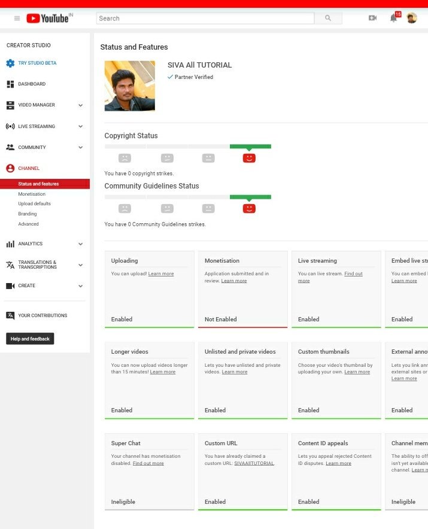Open the Advanced sidebar item
The width and height of the screenshot is (428, 529).
pos(28,224)
